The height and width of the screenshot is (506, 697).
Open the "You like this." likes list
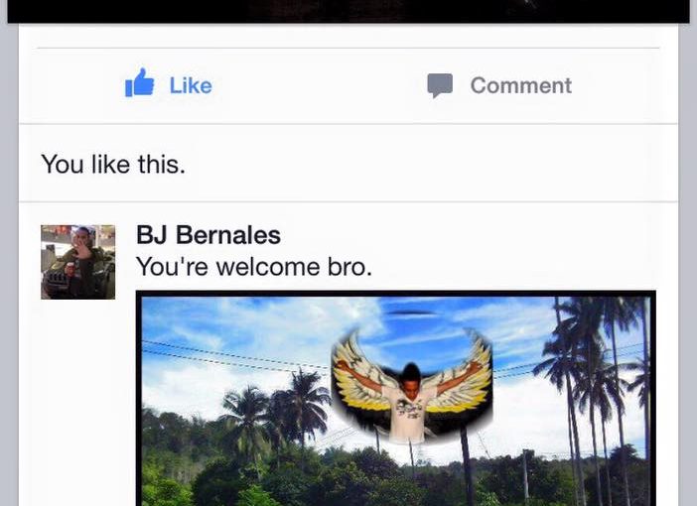click(x=113, y=164)
